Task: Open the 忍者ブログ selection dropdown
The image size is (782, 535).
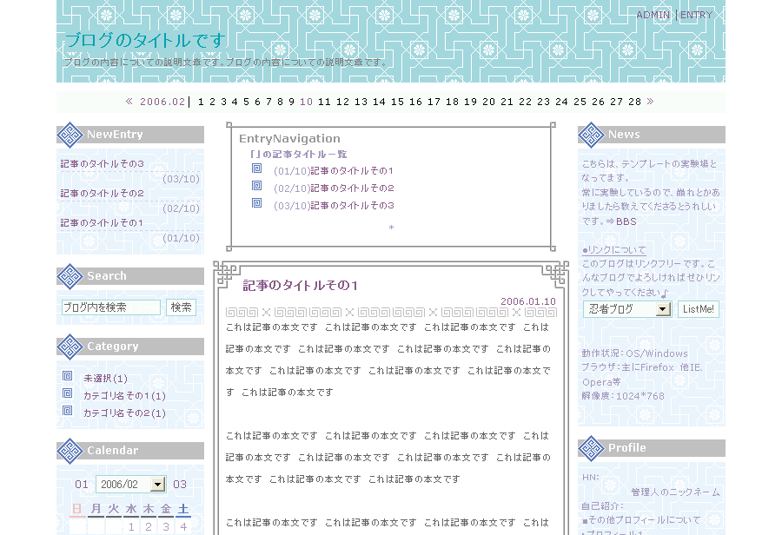Action: tap(627, 309)
